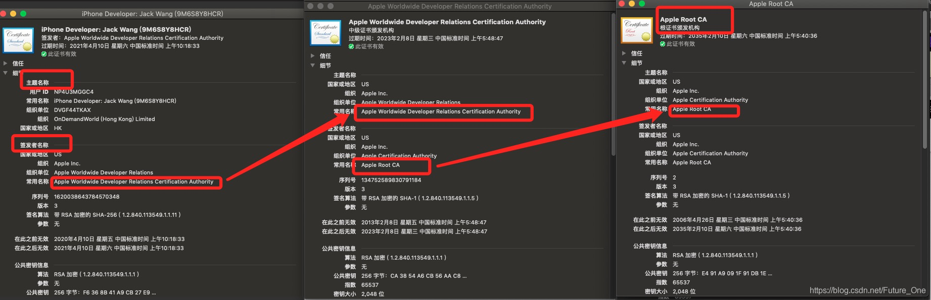Click the iPhone Developer certificate icon in left window
The height and width of the screenshot is (300, 931).
point(19,40)
